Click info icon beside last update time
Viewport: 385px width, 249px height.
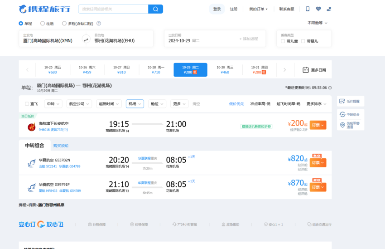point(330,88)
